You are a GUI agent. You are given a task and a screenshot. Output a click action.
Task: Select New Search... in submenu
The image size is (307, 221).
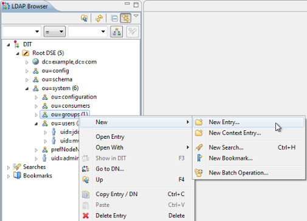point(249,147)
